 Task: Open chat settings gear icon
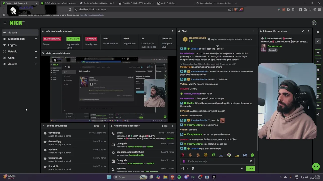(242, 169)
